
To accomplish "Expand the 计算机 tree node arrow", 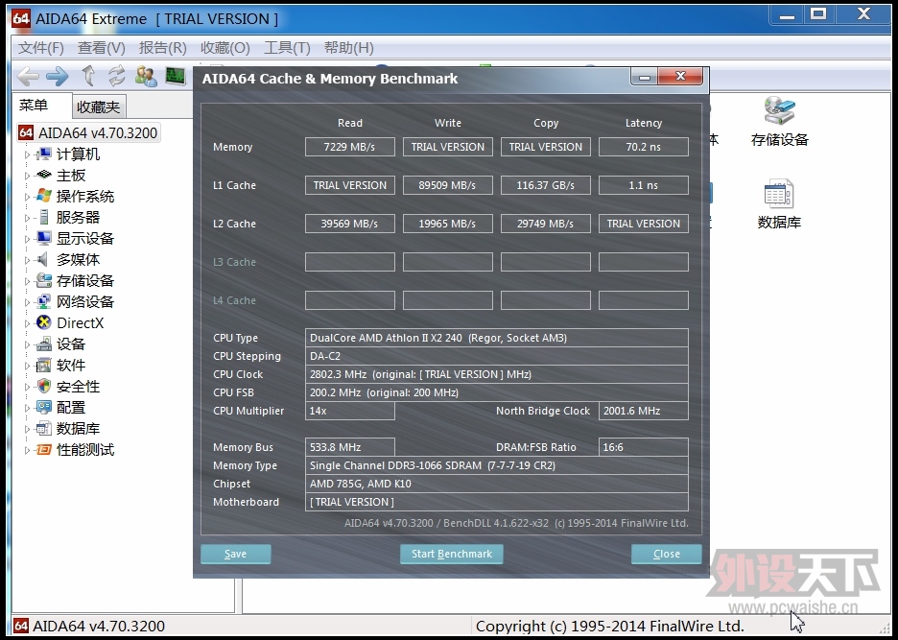I will point(27,154).
